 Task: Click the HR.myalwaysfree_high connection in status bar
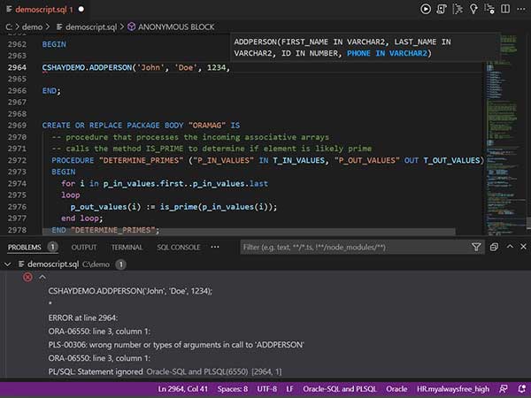tap(454, 388)
